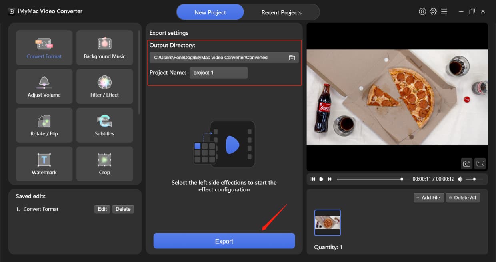Click the 'Export settings' heading
Viewport: 496px width, 262px height.
pos(169,33)
